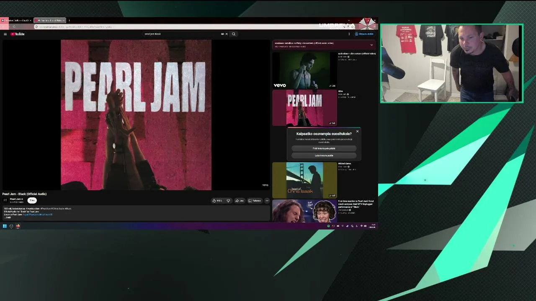Image resolution: width=536 pixels, height=301 pixels.
Task: Subscribe with the Tilaa button
Action: (x=32, y=201)
